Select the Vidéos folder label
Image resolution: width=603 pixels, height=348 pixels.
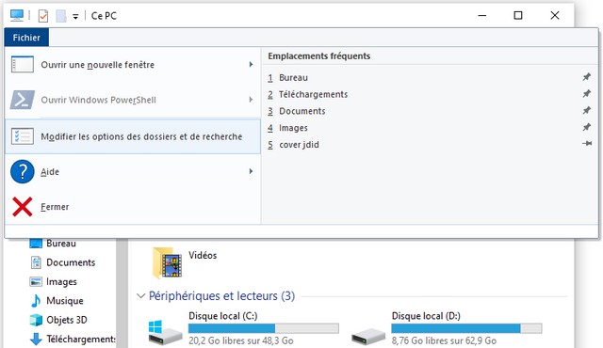coord(203,255)
